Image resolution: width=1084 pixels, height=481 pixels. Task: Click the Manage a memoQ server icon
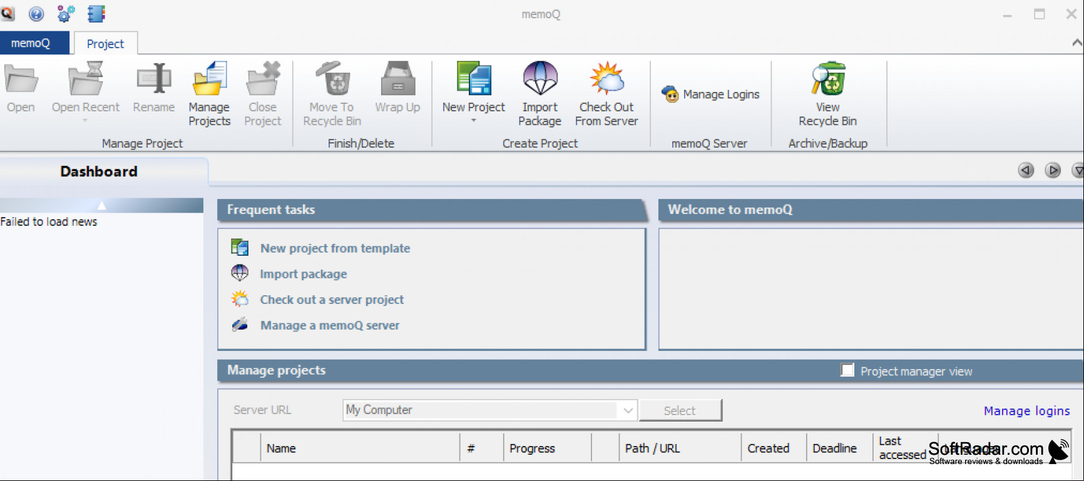click(x=240, y=325)
